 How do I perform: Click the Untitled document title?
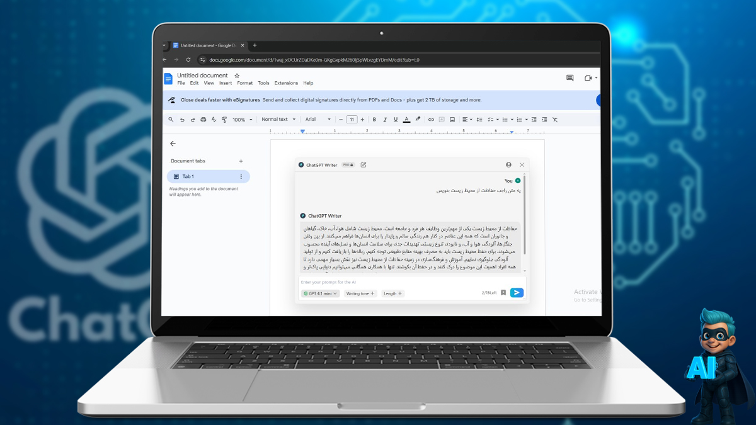click(202, 76)
